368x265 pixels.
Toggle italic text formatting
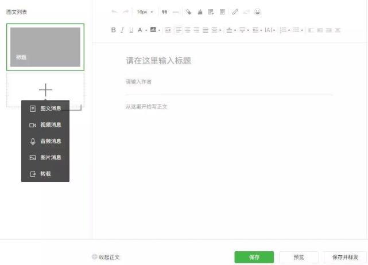[x=122, y=30]
